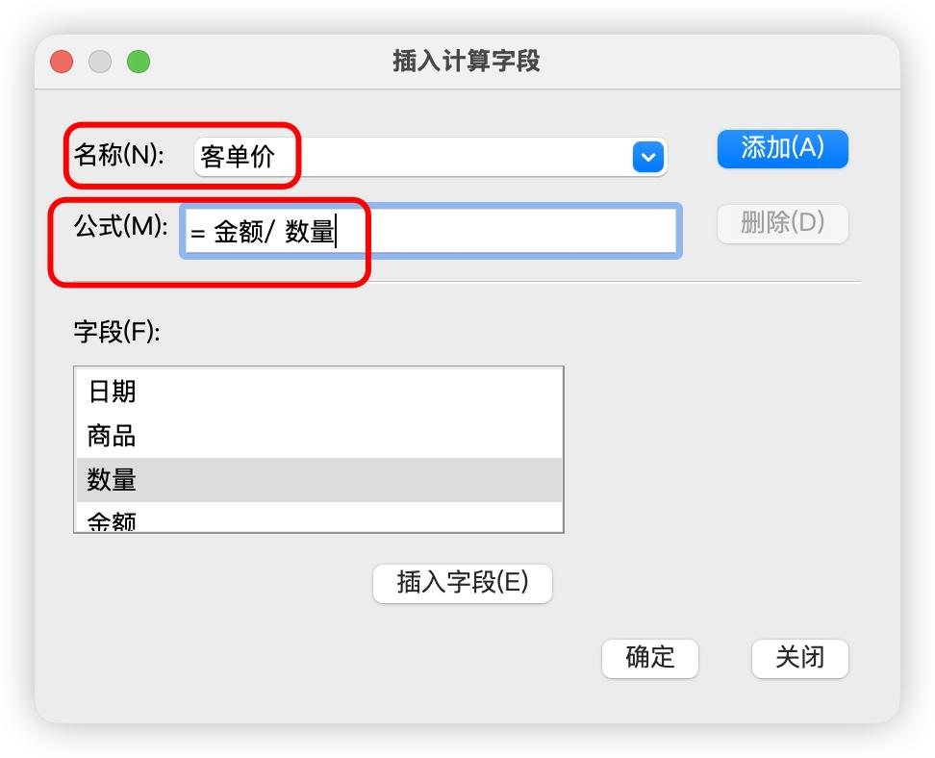935x758 pixels.
Task: Click the 删除(D) button
Action: 782,223
